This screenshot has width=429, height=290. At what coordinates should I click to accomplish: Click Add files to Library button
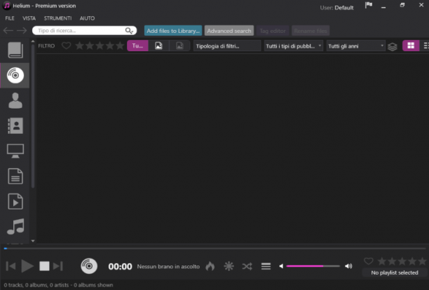(173, 31)
